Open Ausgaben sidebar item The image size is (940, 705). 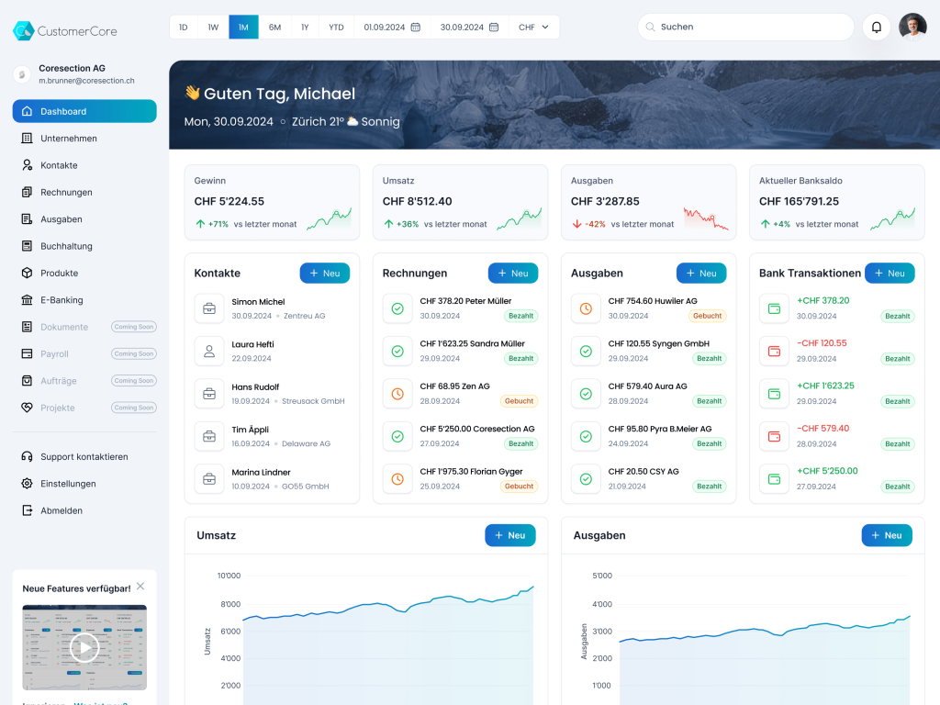tap(84, 219)
